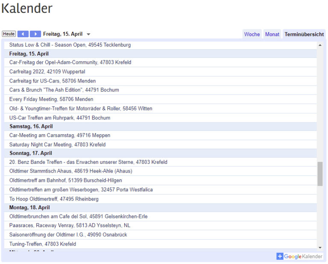
Task: Click the previous period arrow button
Action: click(23, 34)
